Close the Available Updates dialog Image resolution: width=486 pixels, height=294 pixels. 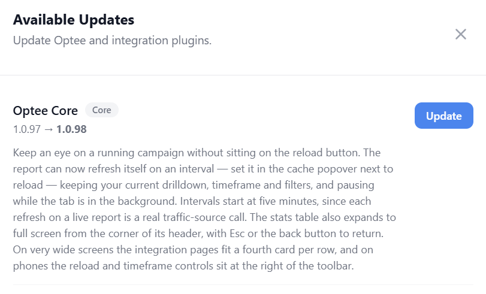[x=461, y=34]
